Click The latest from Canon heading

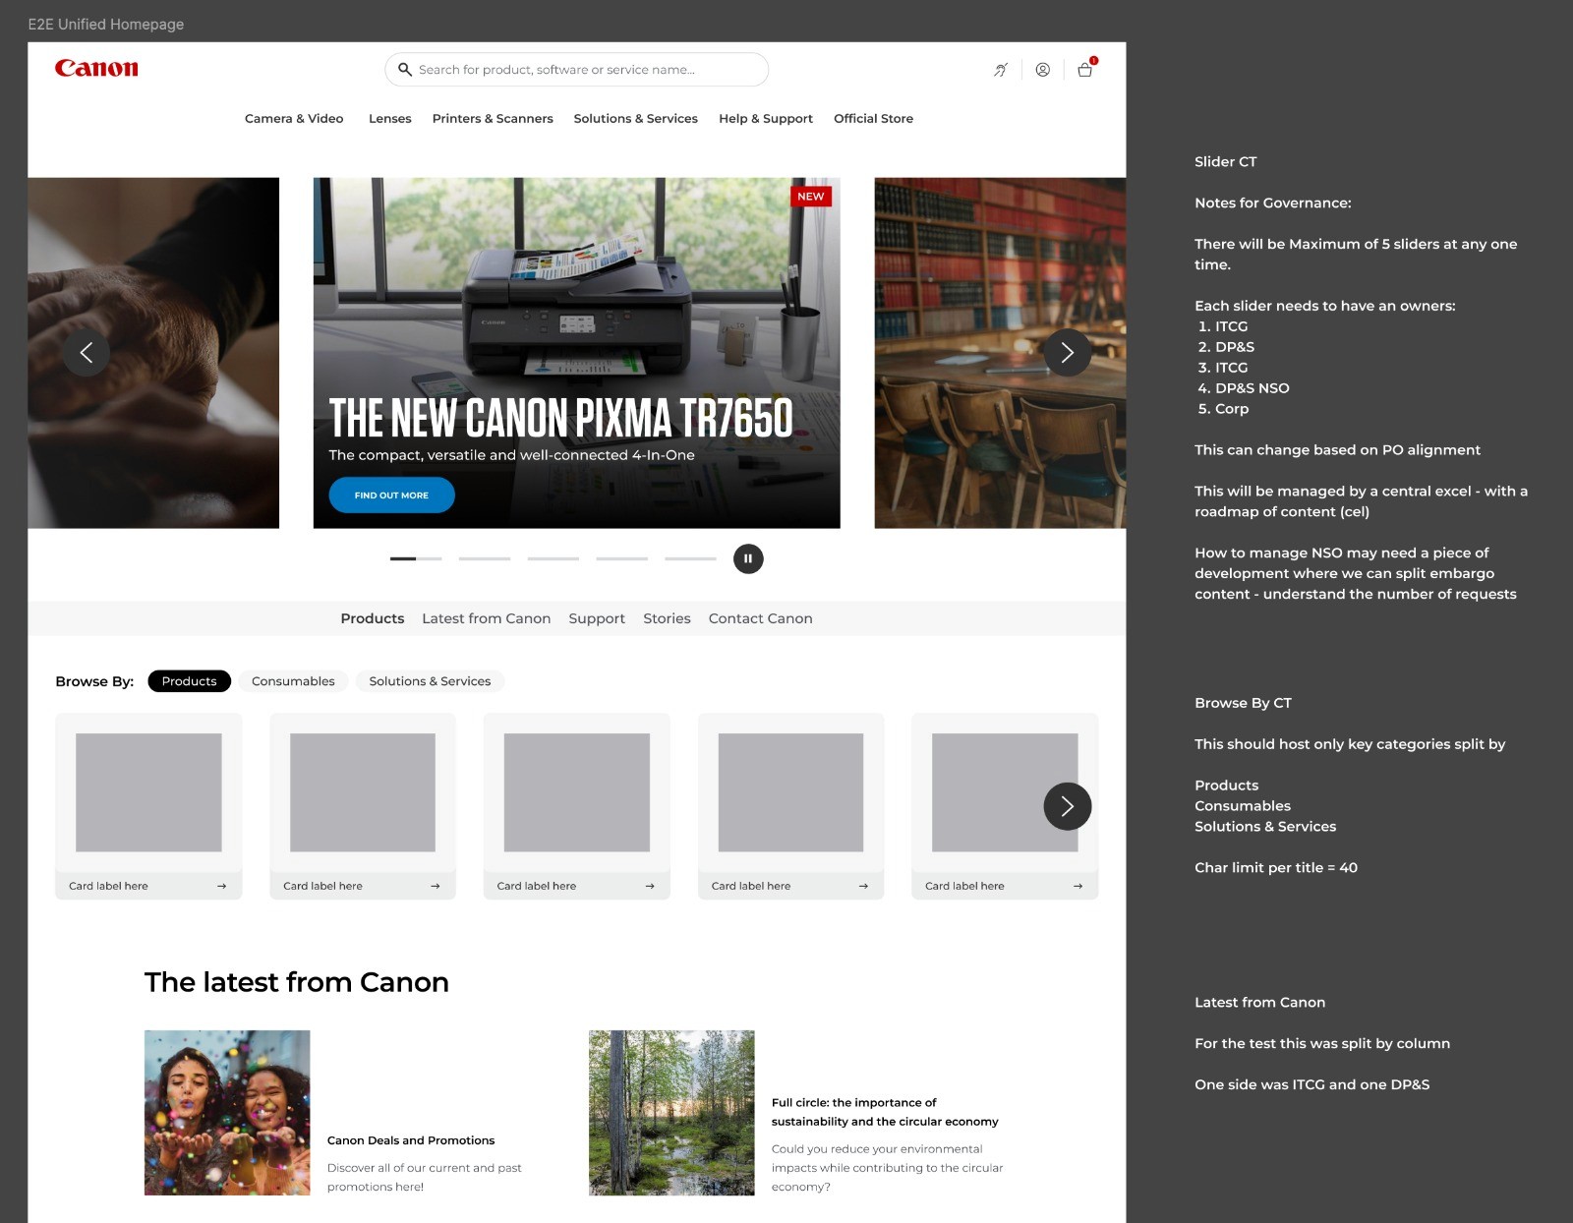pos(297,982)
